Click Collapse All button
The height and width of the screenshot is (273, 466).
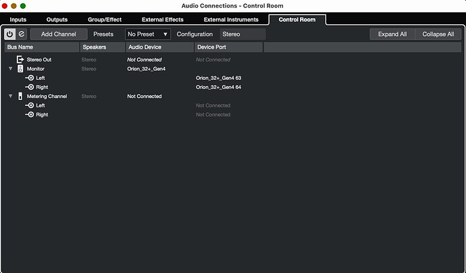[x=438, y=34]
